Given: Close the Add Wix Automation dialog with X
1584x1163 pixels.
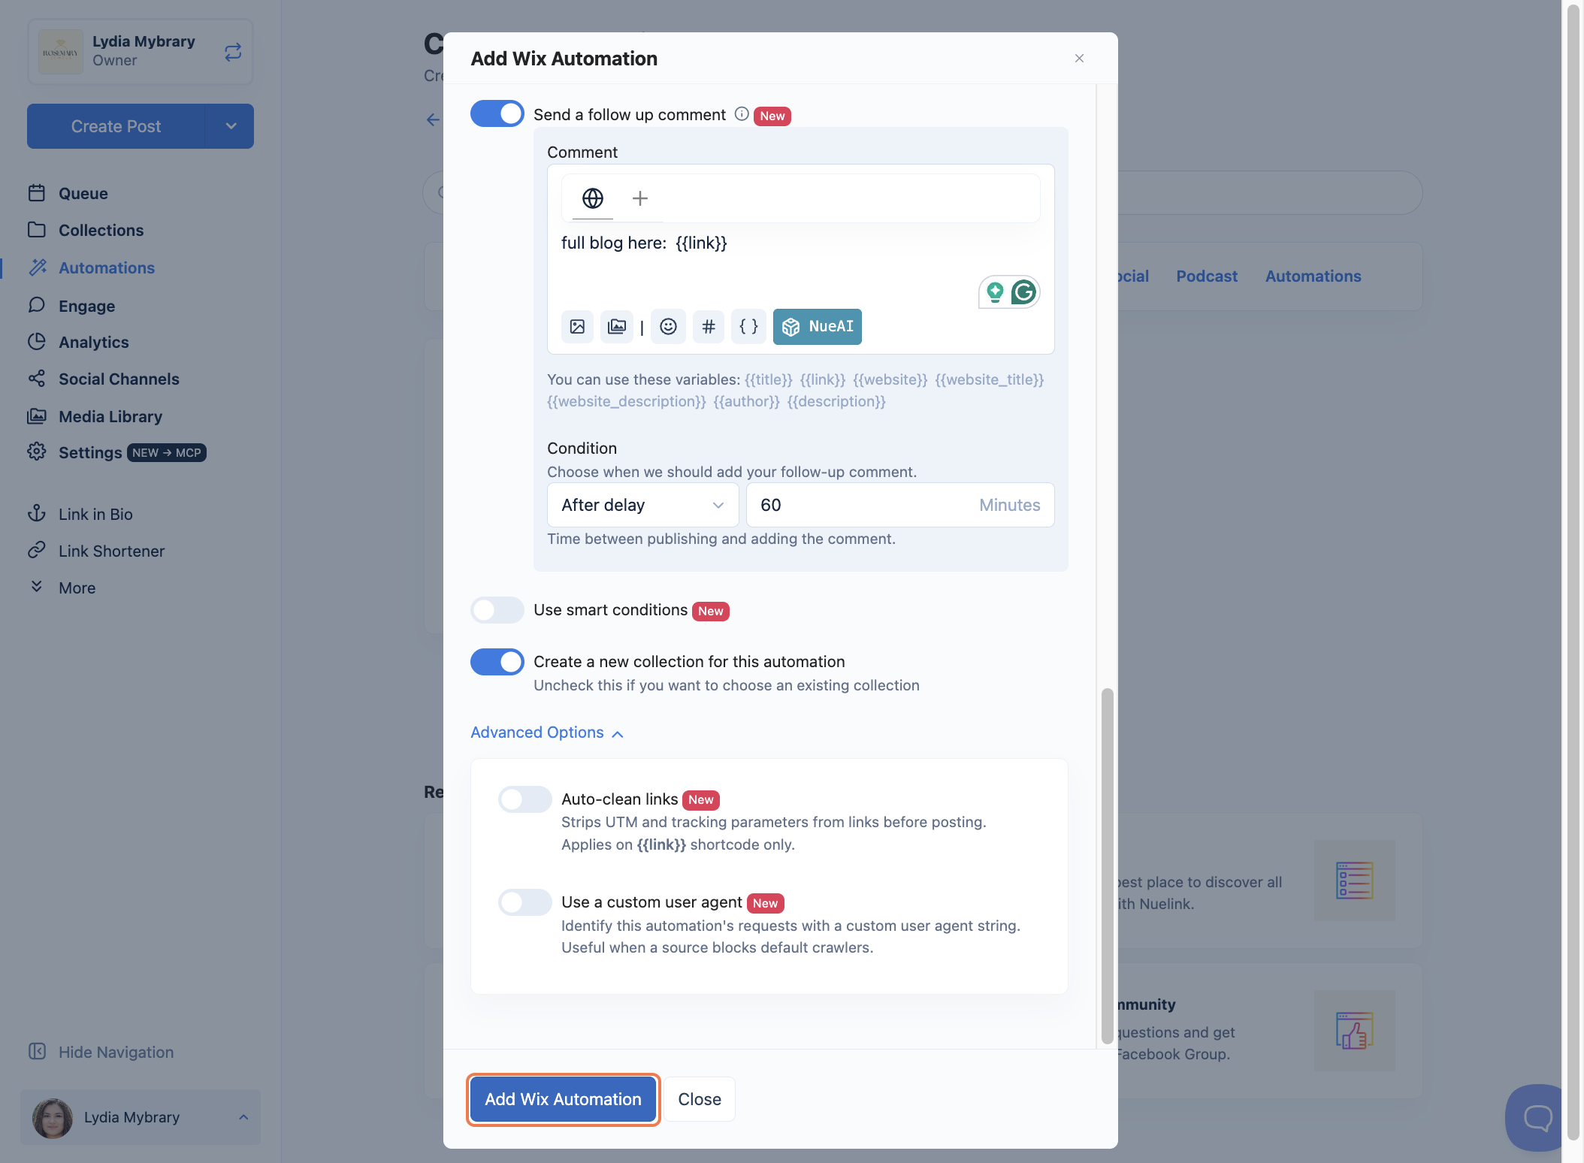Looking at the screenshot, I should point(1079,59).
